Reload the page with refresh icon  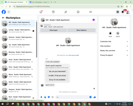(10, 7)
